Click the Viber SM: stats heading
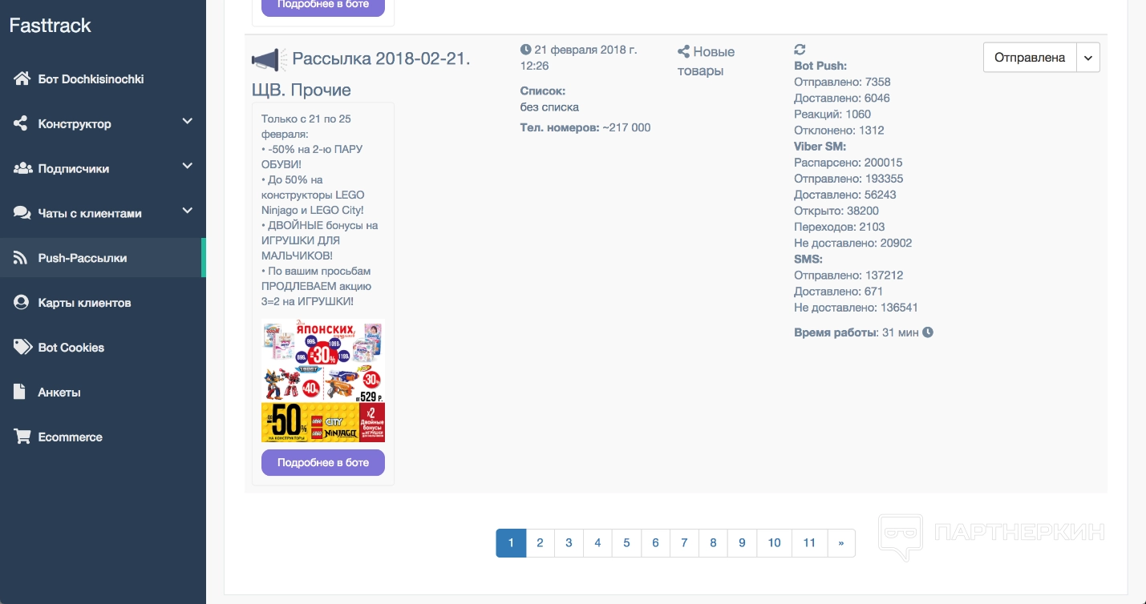 [x=820, y=147]
